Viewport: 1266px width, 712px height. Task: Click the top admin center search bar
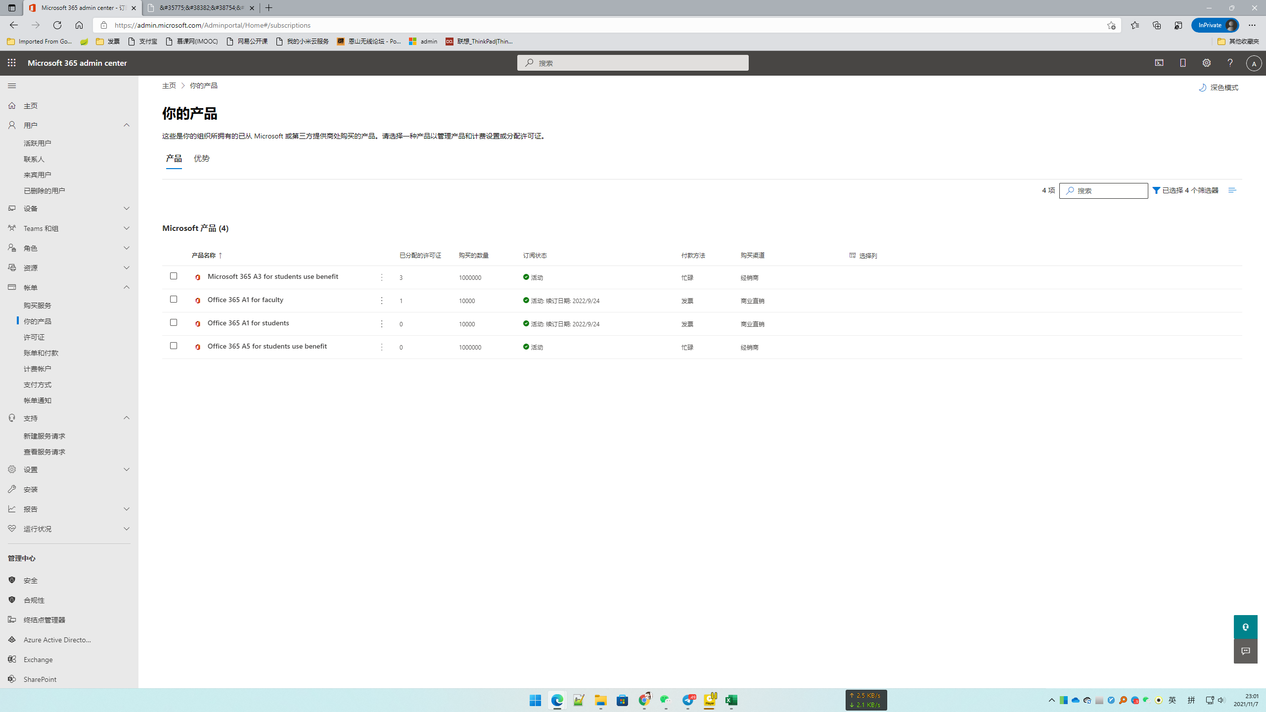(633, 63)
